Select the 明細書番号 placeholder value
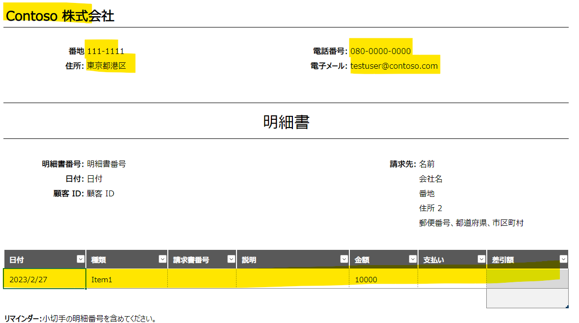This screenshot has height=323, width=579. point(106,164)
